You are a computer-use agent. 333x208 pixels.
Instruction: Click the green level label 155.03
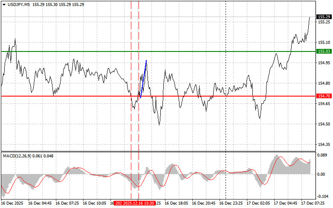coord(324,51)
